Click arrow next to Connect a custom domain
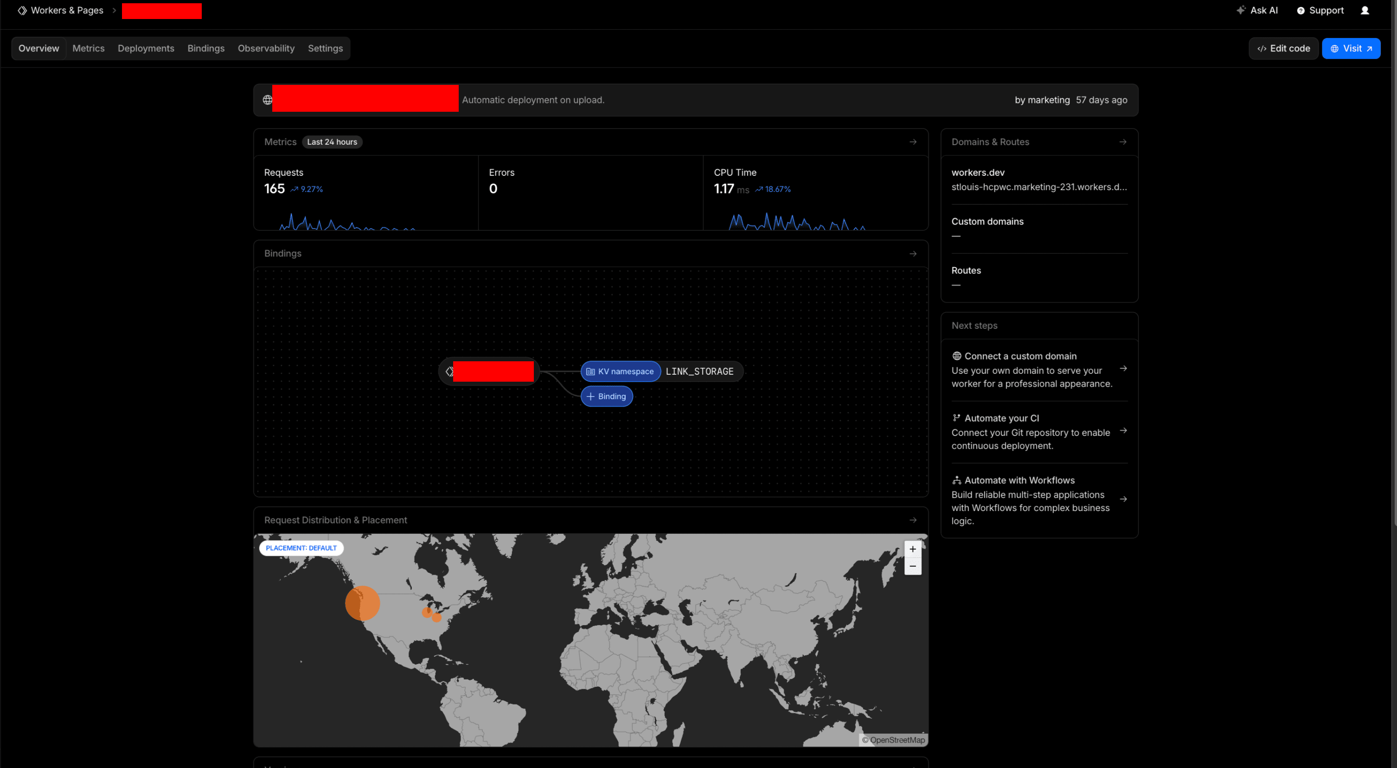The height and width of the screenshot is (768, 1397). point(1124,369)
